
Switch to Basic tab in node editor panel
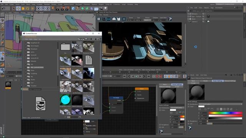tap(165, 84)
